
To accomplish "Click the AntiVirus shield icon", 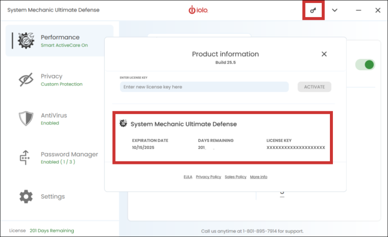I will (26, 118).
